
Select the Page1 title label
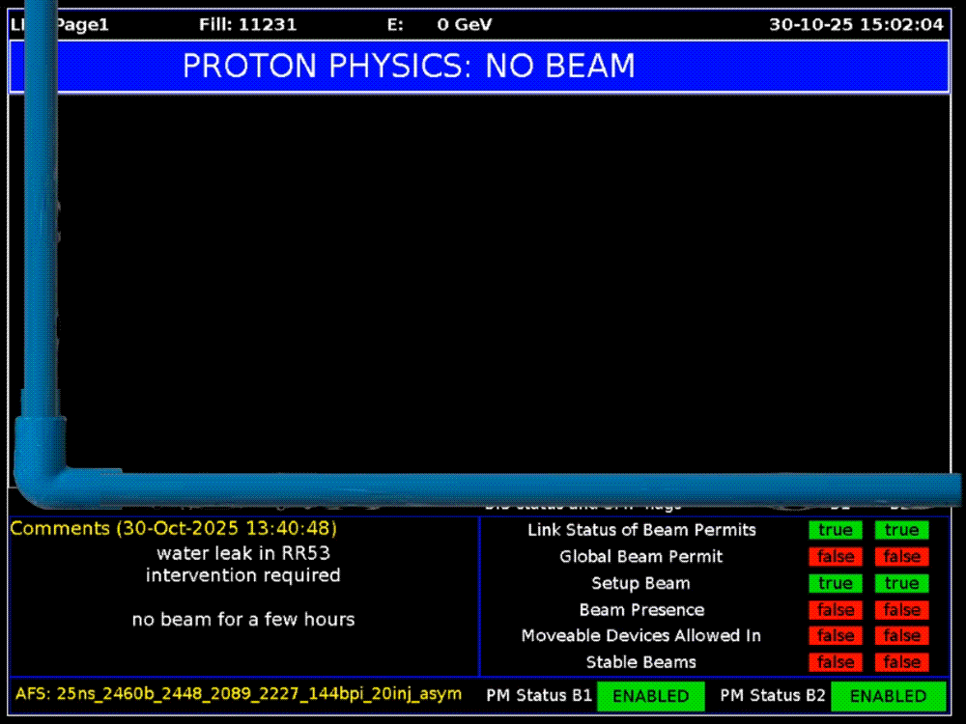click(81, 24)
